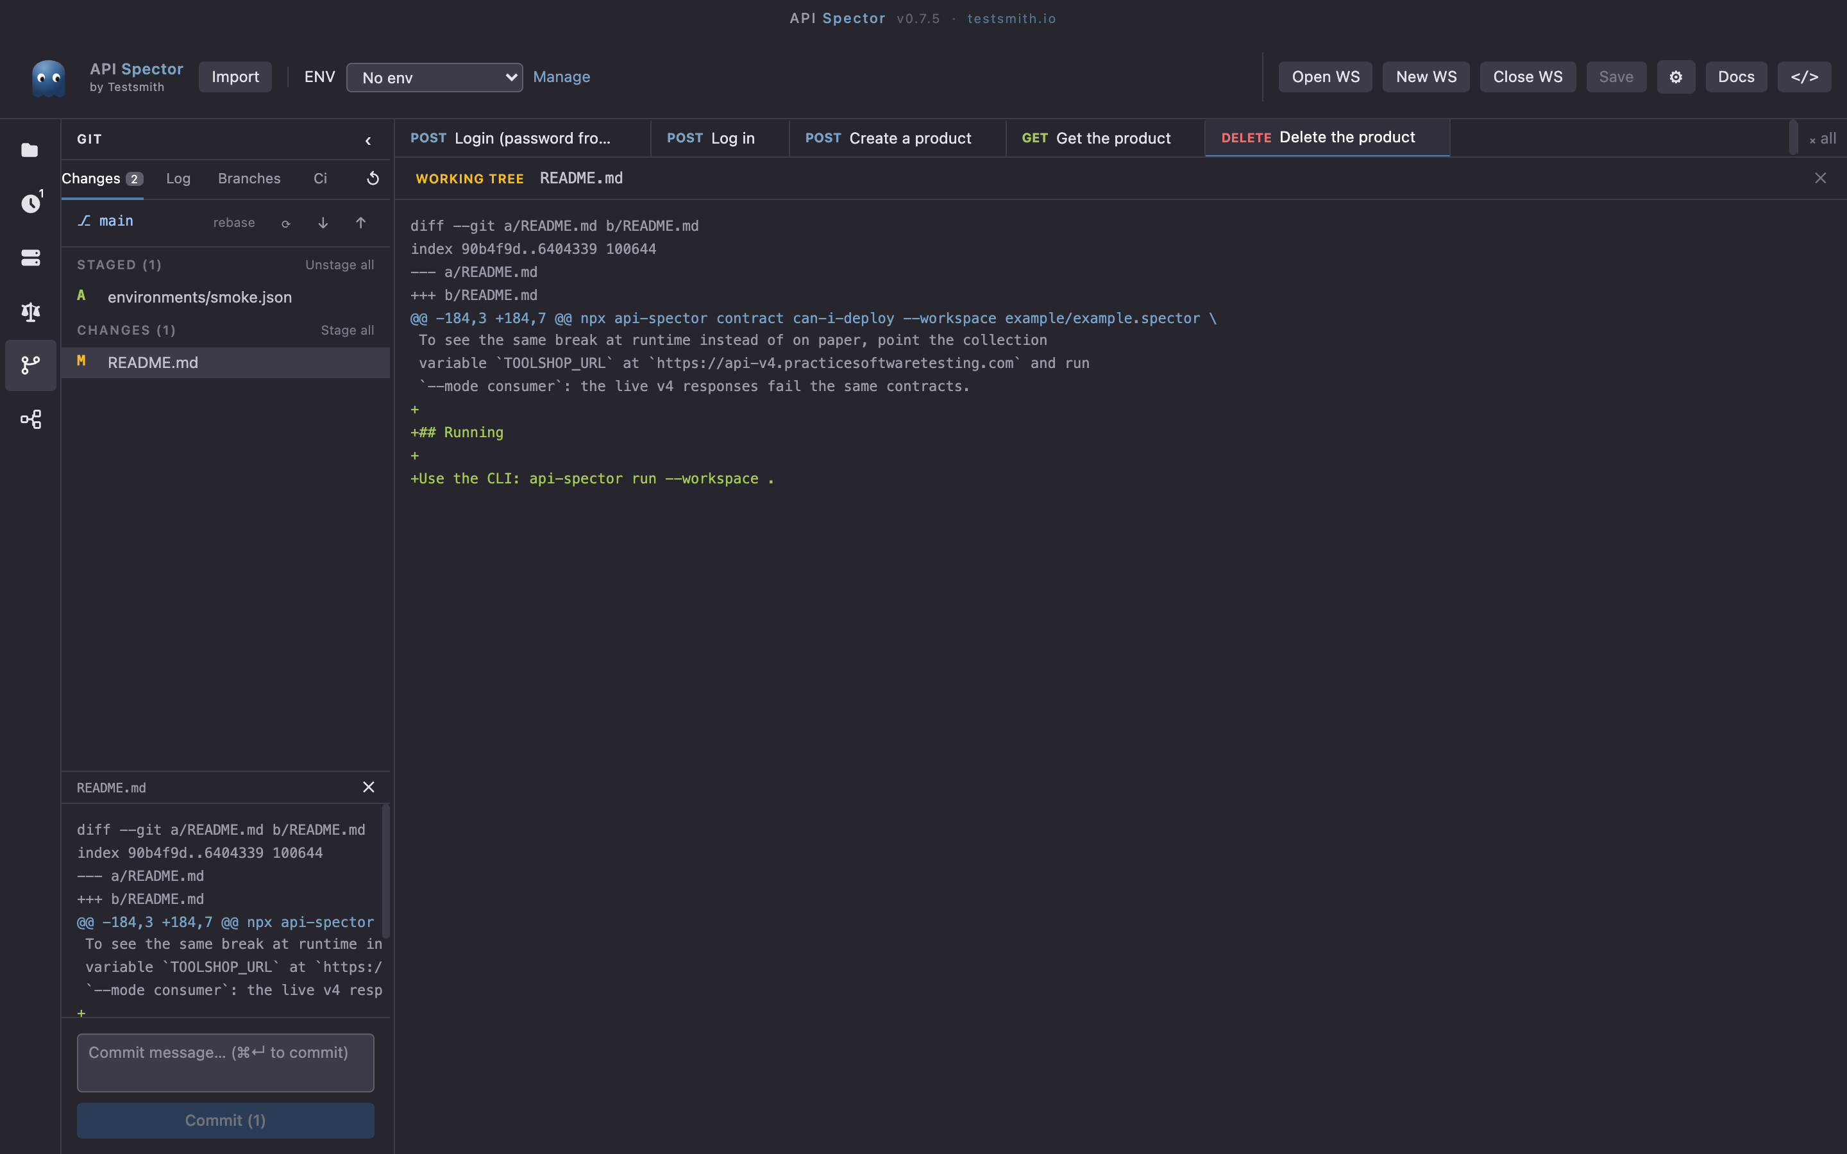Switch to the Branches tab
This screenshot has height=1154, width=1847.
coord(249,179)
